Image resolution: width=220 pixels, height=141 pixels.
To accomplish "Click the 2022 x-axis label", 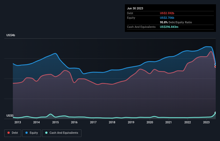I will point(188,122).
